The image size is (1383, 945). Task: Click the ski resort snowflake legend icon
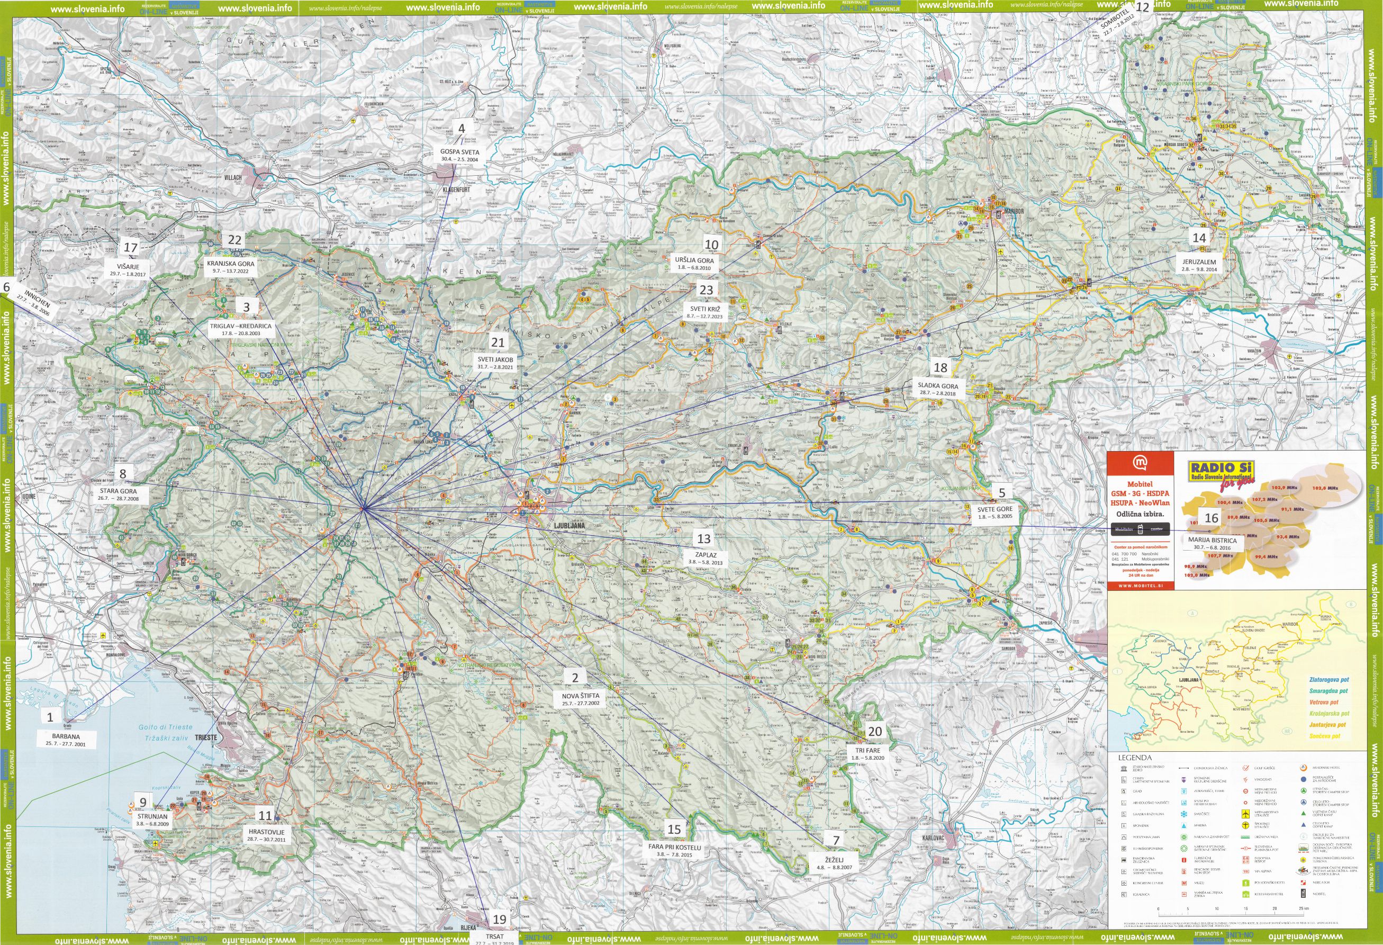click(x=1184, y=814)
